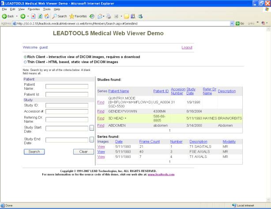Click the vertical scrollbar up arrow
The height and width of the screenshot is (209, 271).
tap(268, 29)
